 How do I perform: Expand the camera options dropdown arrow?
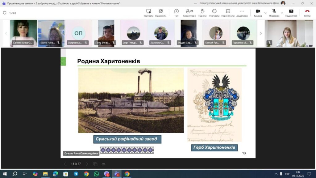[x=265, y=13]
